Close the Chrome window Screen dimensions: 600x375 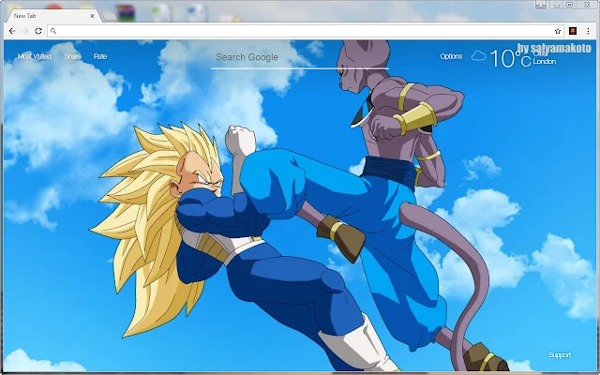tap(587, 5)
